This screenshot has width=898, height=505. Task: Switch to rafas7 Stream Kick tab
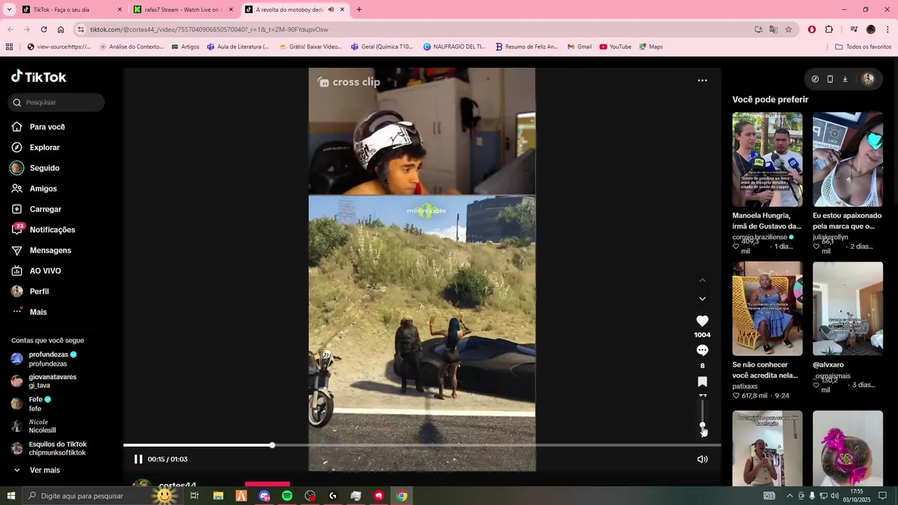[x=184, y=10]
